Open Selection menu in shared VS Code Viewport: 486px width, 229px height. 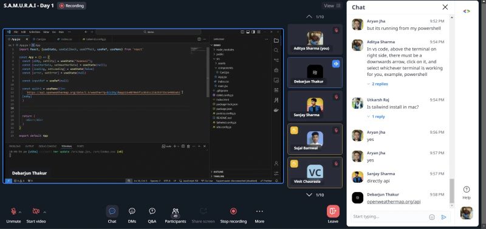[x=35, y=32]
